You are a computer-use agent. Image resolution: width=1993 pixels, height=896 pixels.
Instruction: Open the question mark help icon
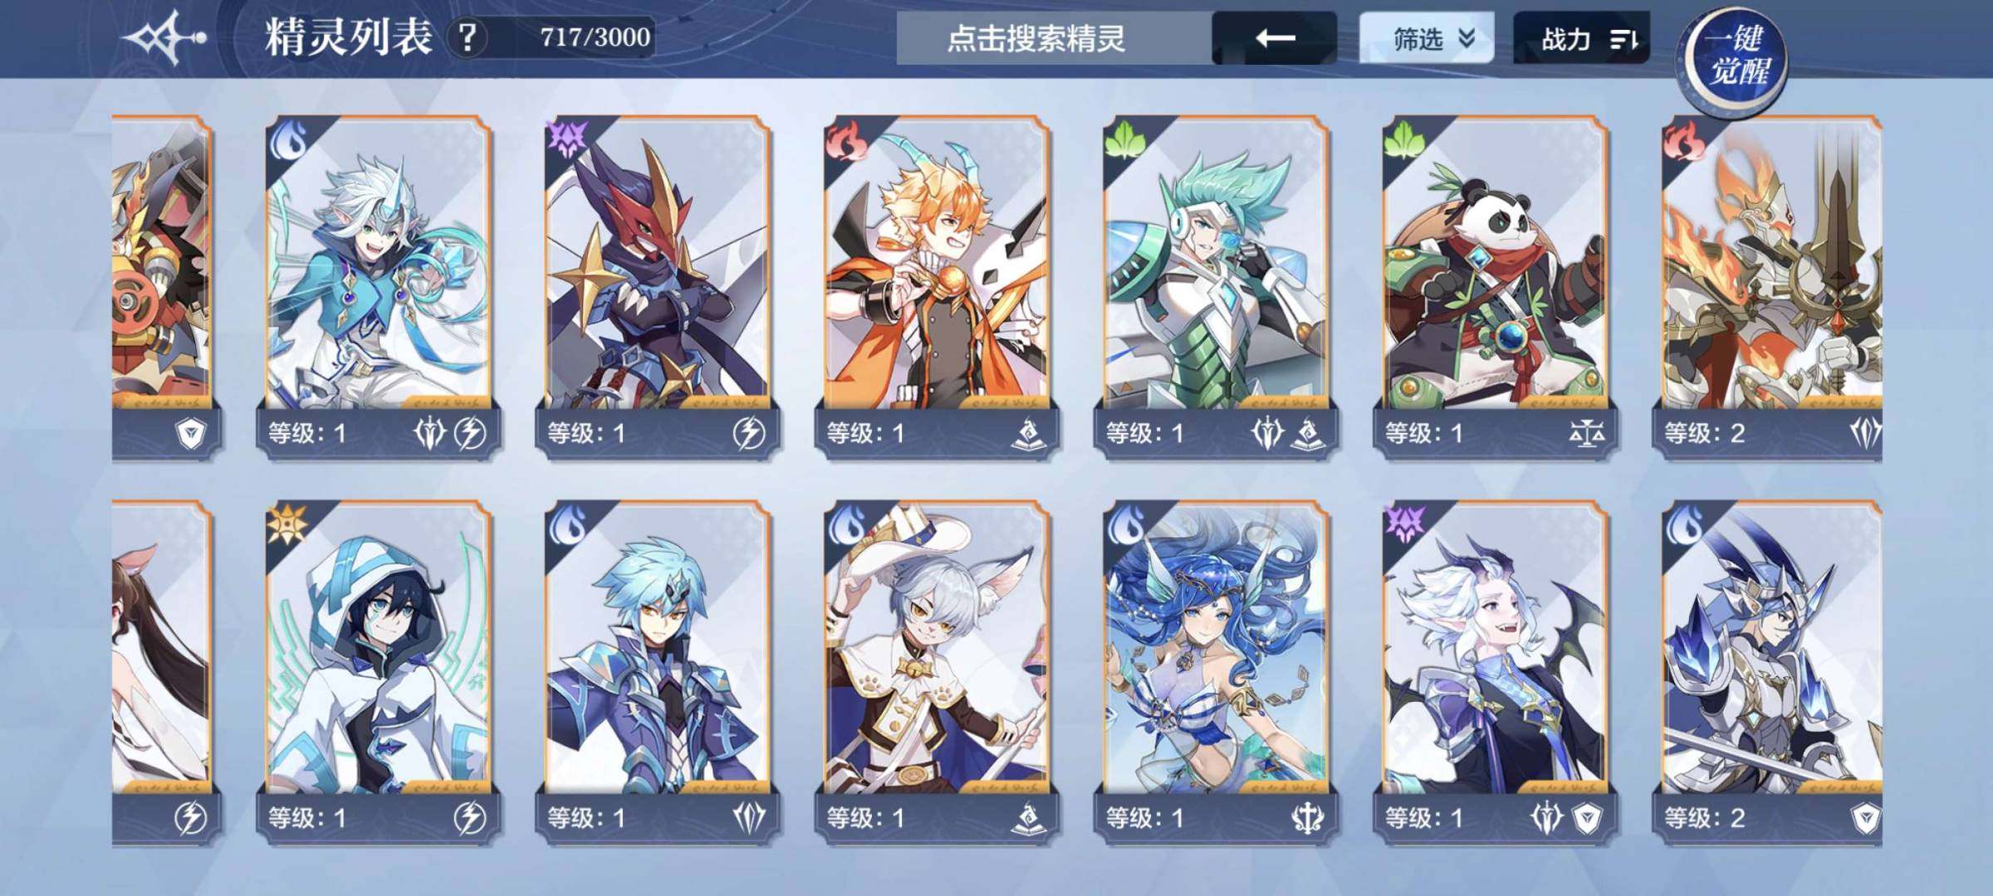click(x=468, y=37)
